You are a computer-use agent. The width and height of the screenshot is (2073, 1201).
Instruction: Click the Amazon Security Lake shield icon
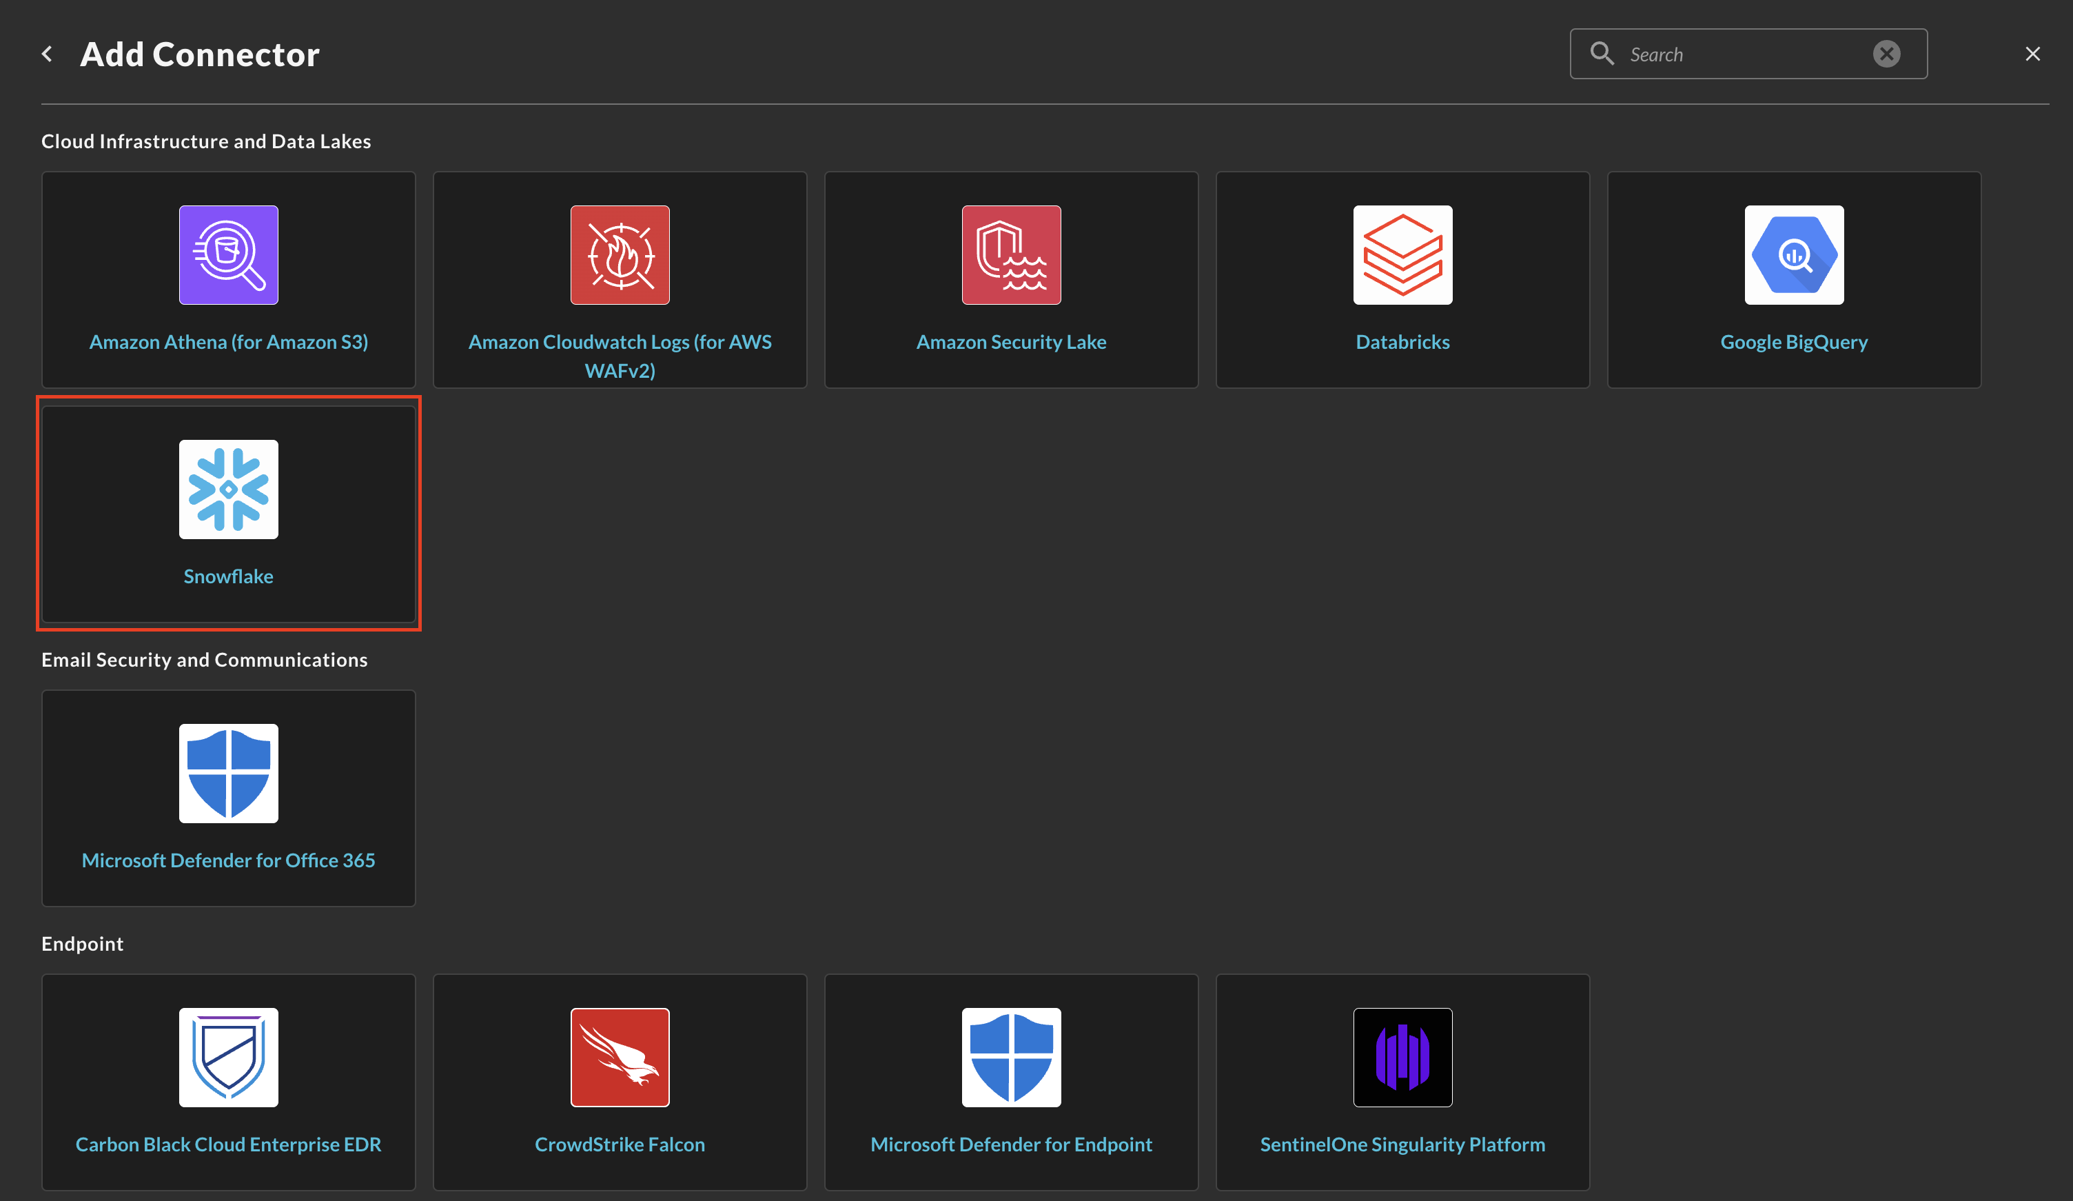pyautogui.click(x=1012, y=255)
